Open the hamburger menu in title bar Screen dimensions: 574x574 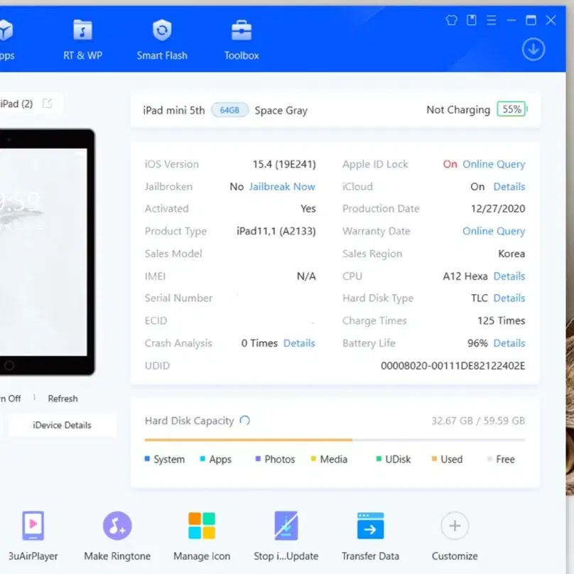coord(492,20)
